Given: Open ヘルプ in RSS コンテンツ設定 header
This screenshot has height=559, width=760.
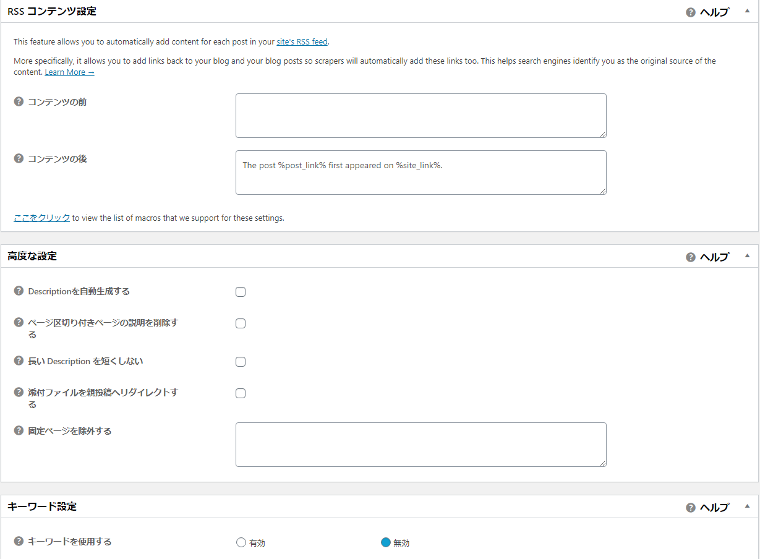Looking at the screenshot, I should (707, 12).
